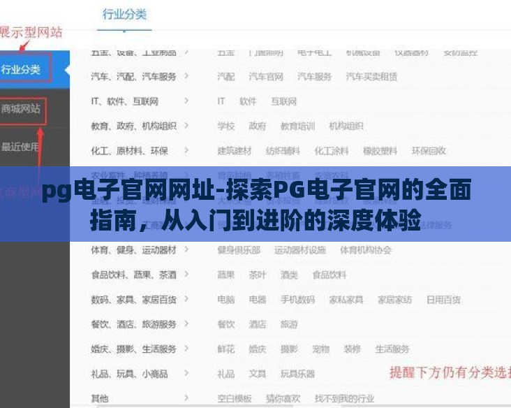Choose the 茶叶 subcategory
The image size is (511, 408).
point(258,275)
